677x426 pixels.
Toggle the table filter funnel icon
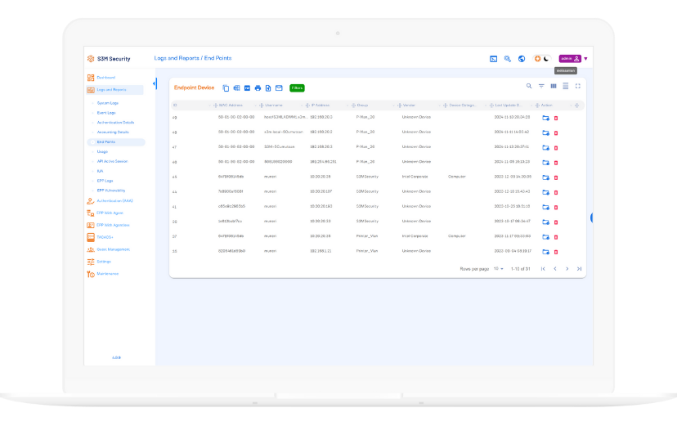(541, 86)
